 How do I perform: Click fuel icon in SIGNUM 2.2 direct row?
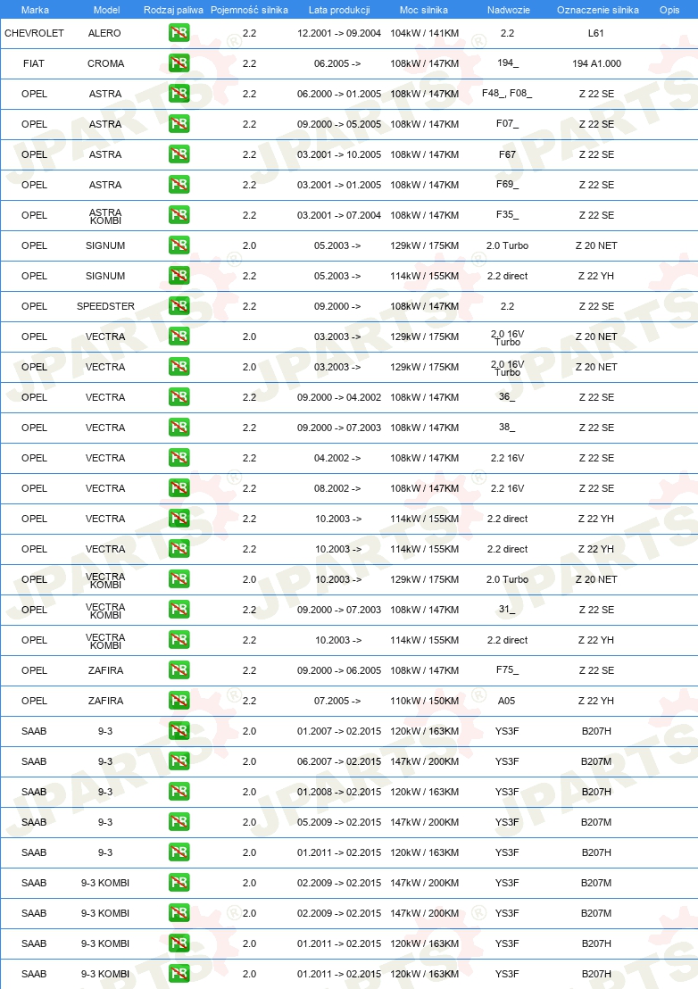(179, 276)
